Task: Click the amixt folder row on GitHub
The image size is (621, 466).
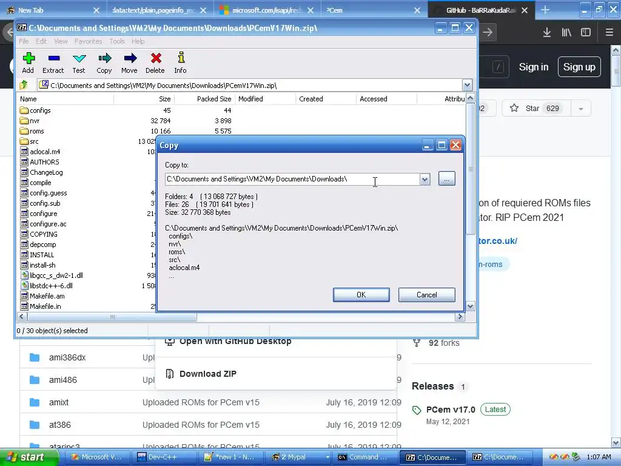Action: (208, 402)
